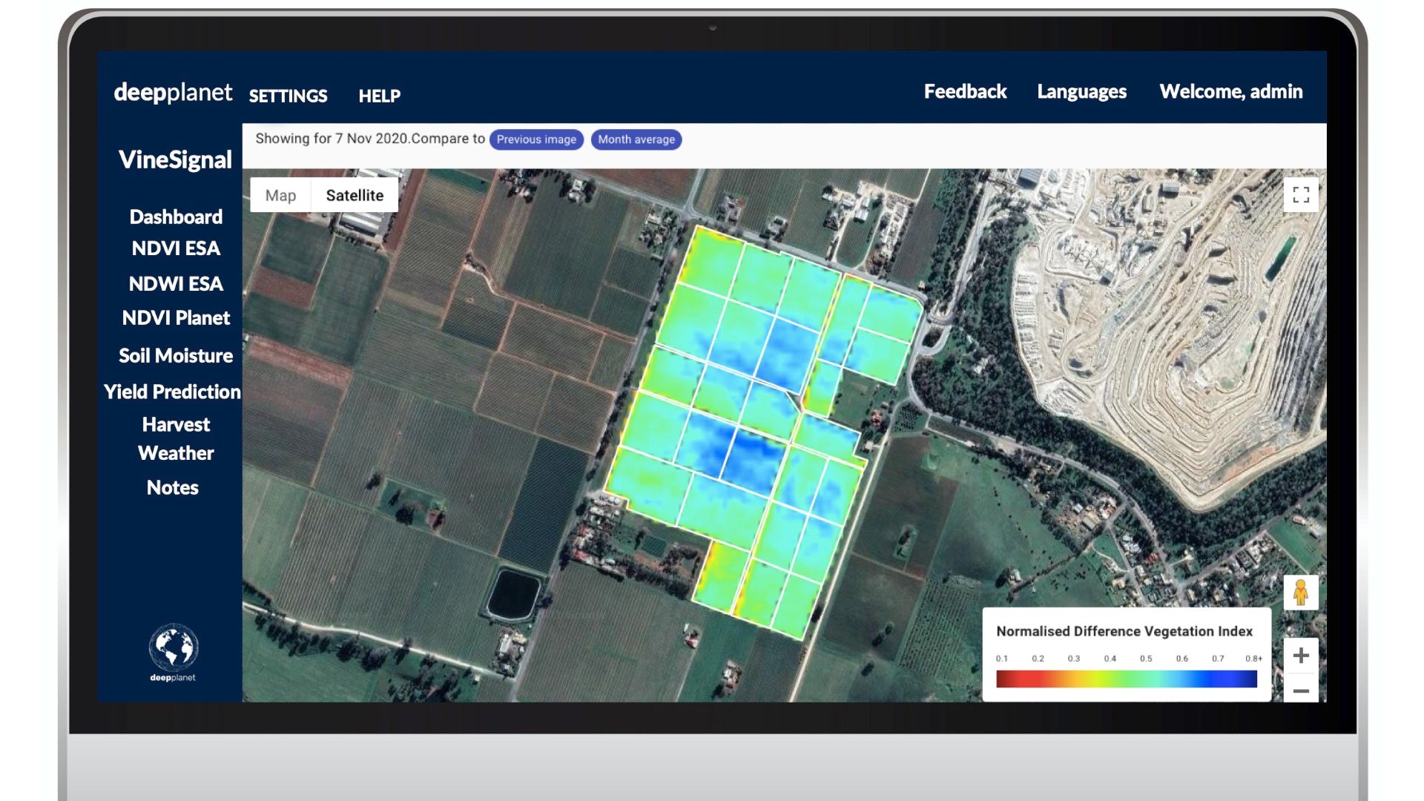Compare to Previous image
Image resolution: width=1424 pixels, height=801 pixels.
(536, 139)
